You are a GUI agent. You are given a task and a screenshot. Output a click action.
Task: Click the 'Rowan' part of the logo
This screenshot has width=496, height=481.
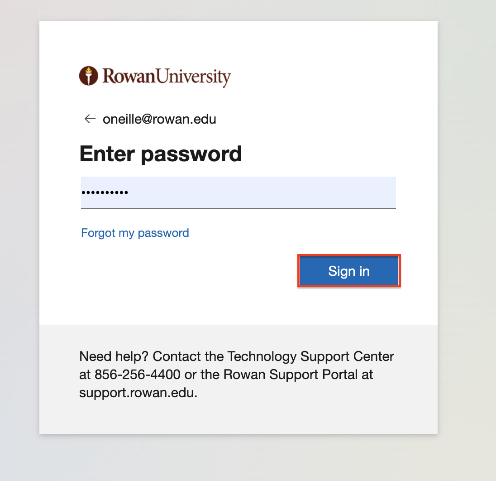coord(129,76)
